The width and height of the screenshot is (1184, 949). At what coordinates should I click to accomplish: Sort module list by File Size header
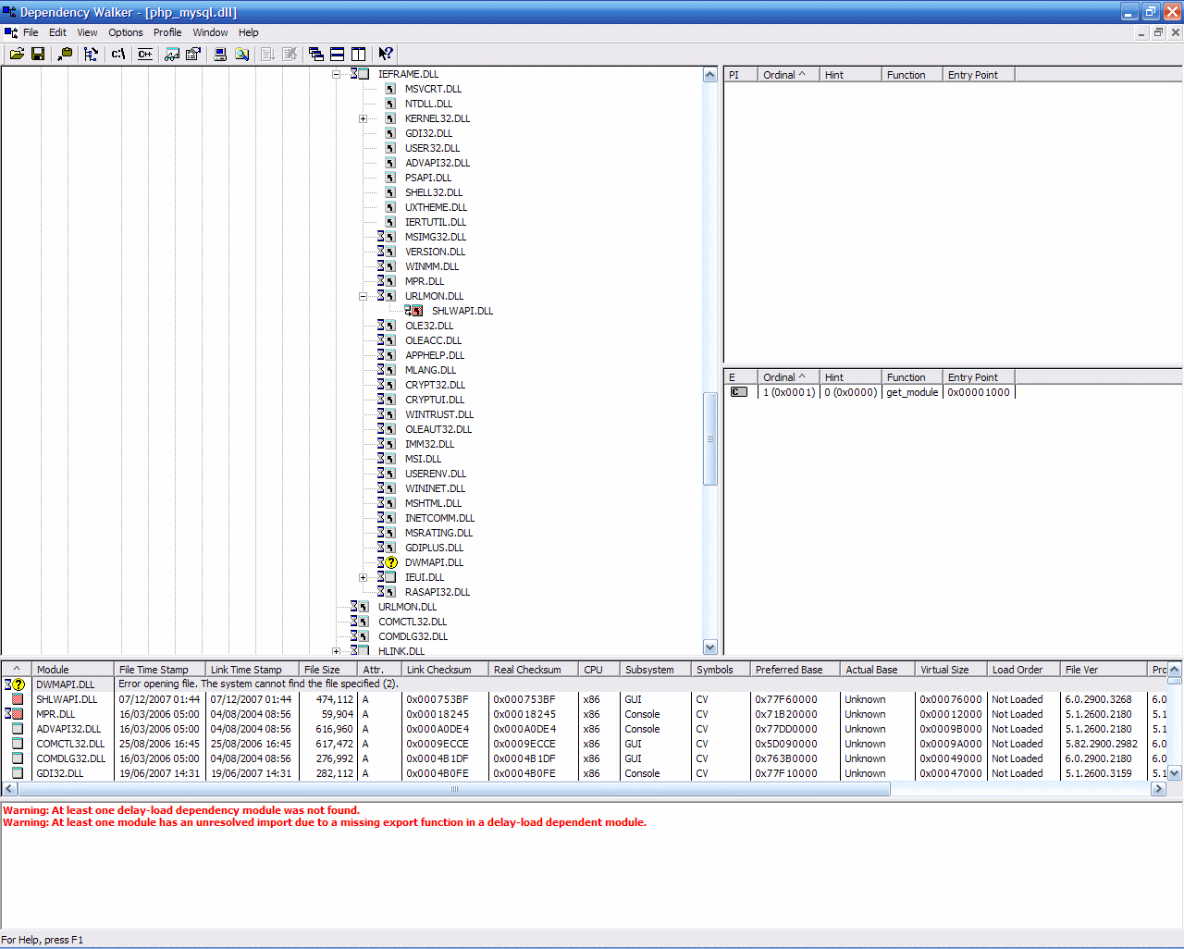tap(327, 670)
